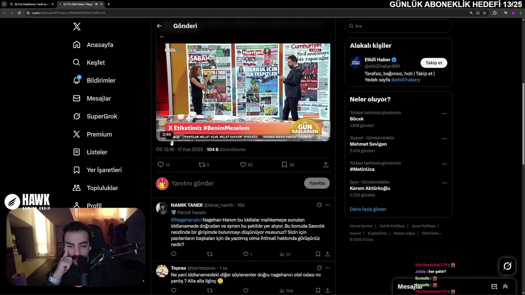Click the reply icon with 12 replies
The width and height of the screenshot is (525, 295).
(161, 165)
